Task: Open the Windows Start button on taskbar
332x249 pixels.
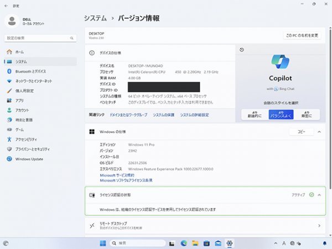Action: click(x=103, y=243)
